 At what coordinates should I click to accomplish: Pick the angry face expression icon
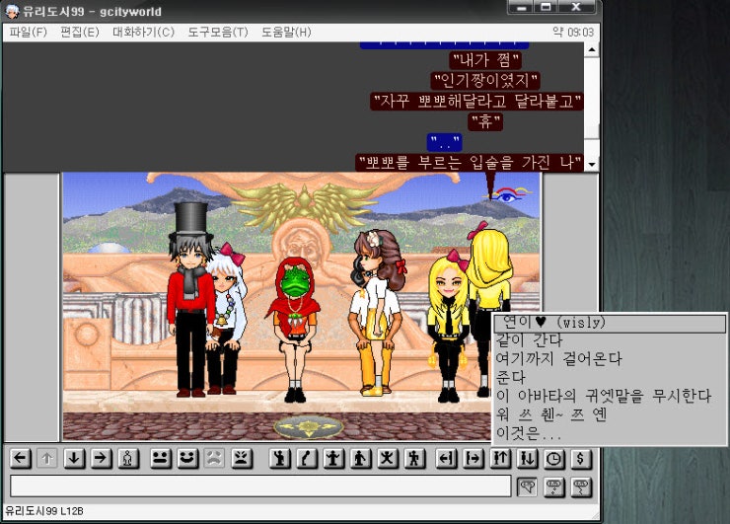point(242,458)
